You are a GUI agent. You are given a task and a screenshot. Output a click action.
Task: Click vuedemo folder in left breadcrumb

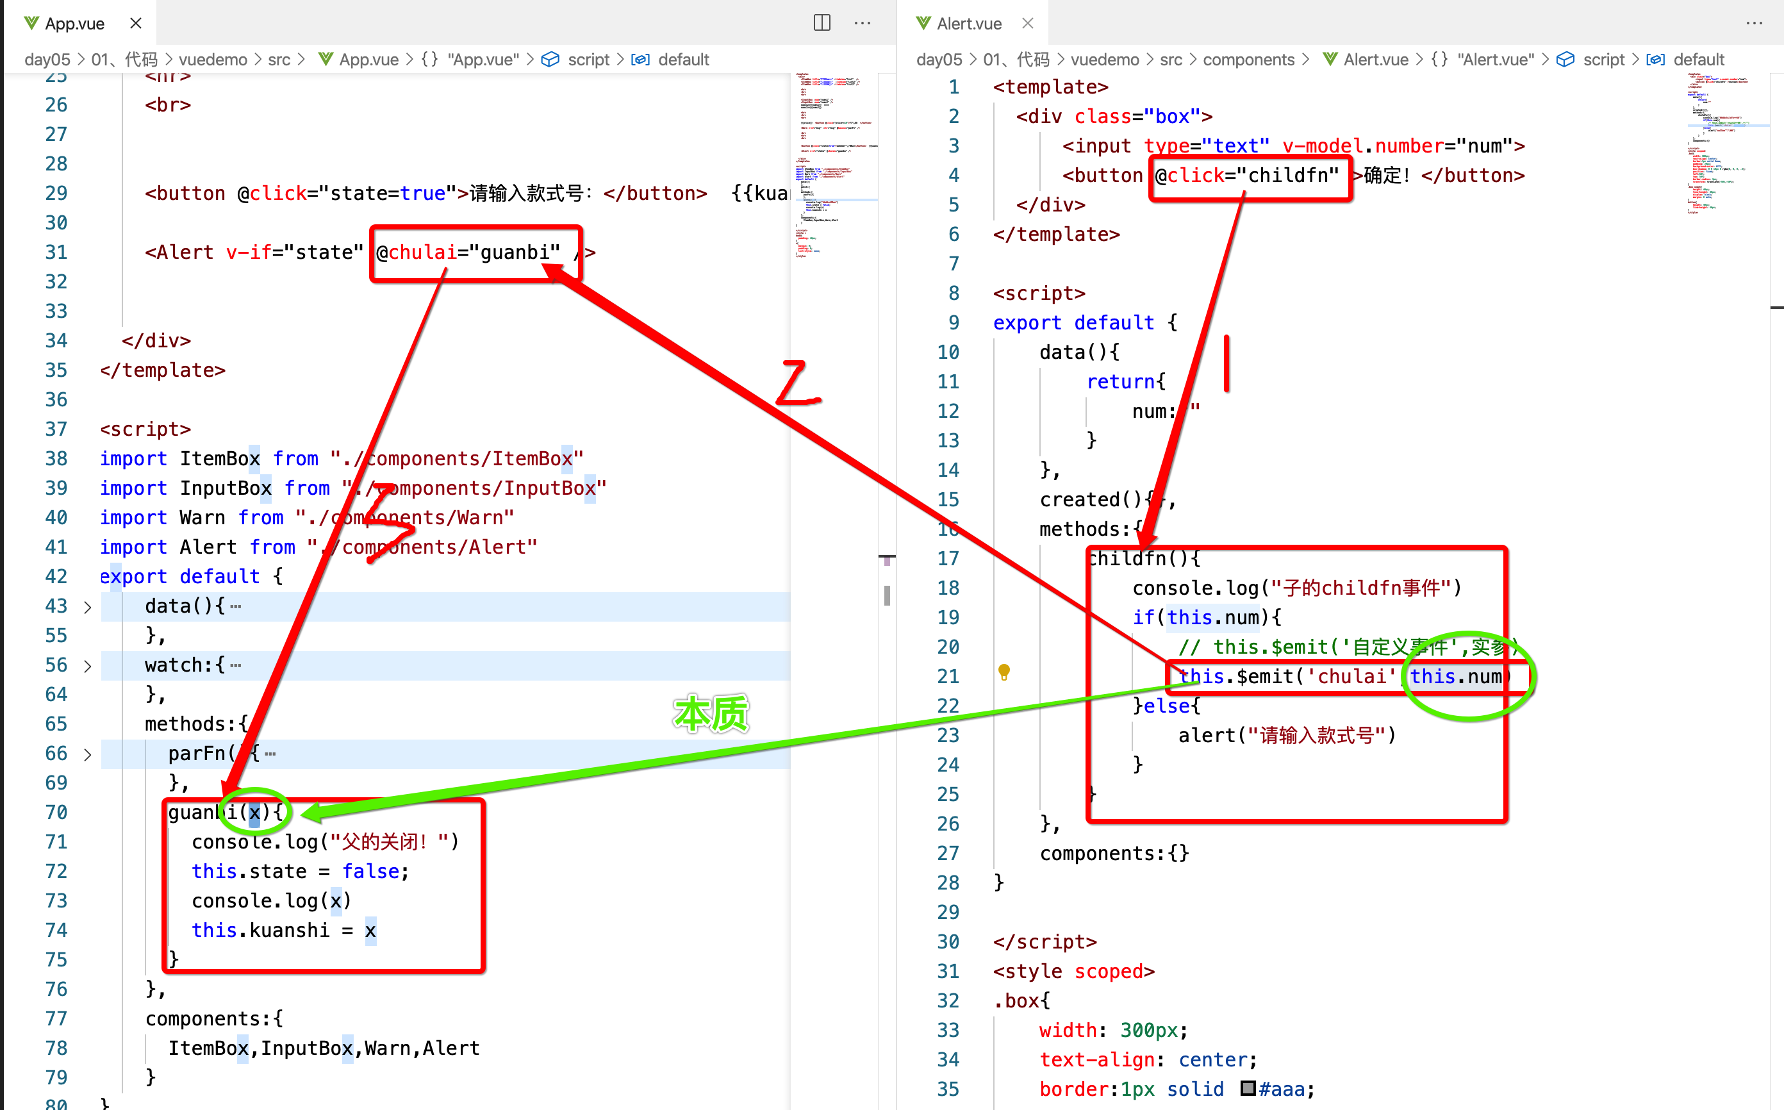(x=213, y=60)
